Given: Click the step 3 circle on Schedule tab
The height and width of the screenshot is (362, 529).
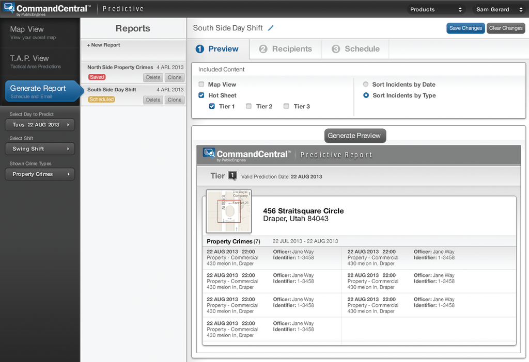Looking at the screenshot, I should pos(336,49).
